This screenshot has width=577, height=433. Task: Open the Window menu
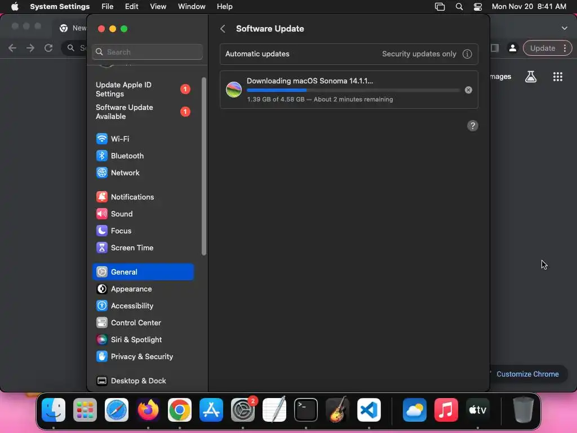click(192, 7)
